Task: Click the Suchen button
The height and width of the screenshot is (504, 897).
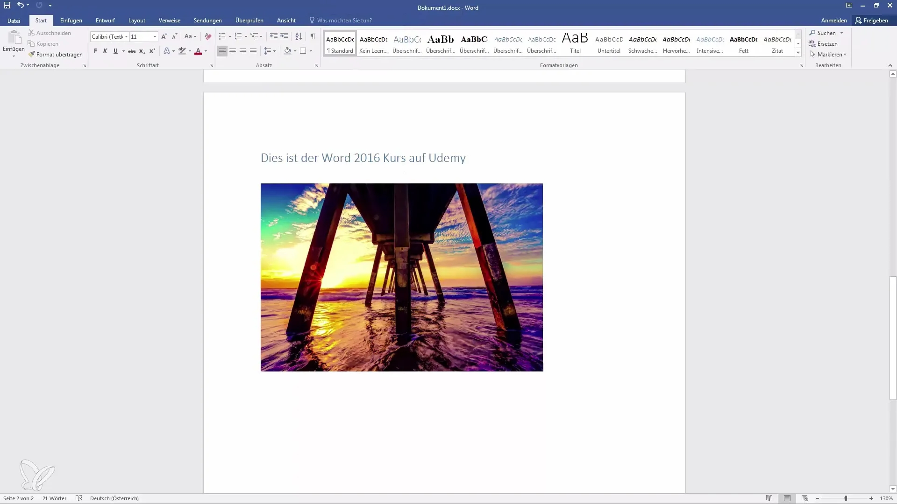Action: [x=823, y=33]
